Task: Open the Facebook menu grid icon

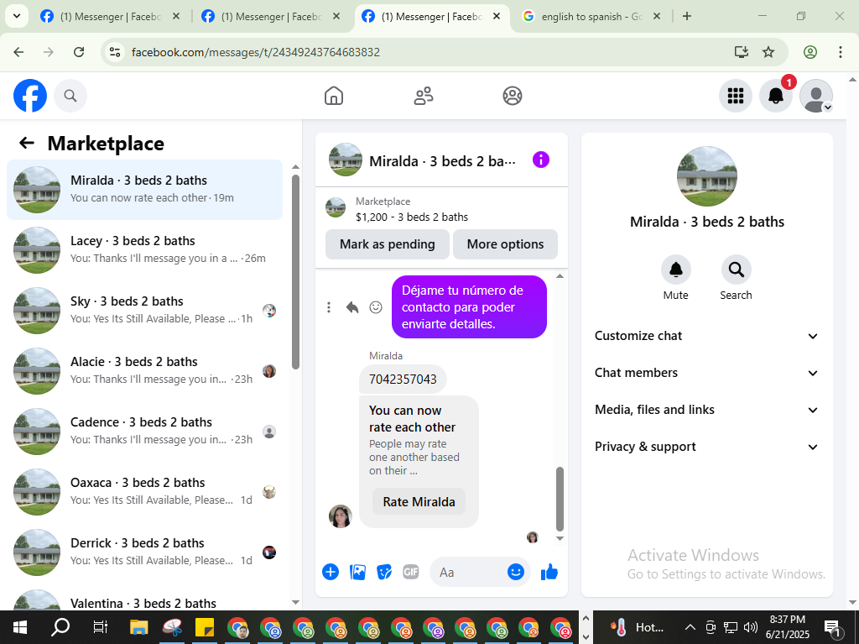Action: (735, 96)
